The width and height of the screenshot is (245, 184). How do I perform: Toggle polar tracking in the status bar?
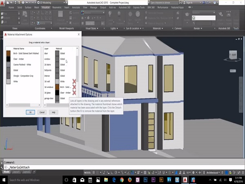(116, 173)
